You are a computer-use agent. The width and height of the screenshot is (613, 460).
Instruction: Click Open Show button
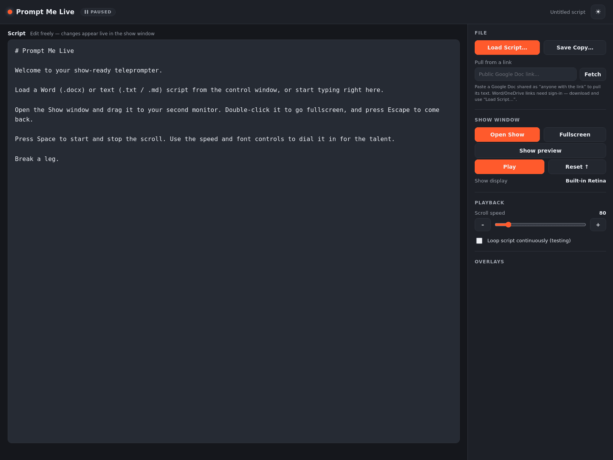click(x=507, y=135)
